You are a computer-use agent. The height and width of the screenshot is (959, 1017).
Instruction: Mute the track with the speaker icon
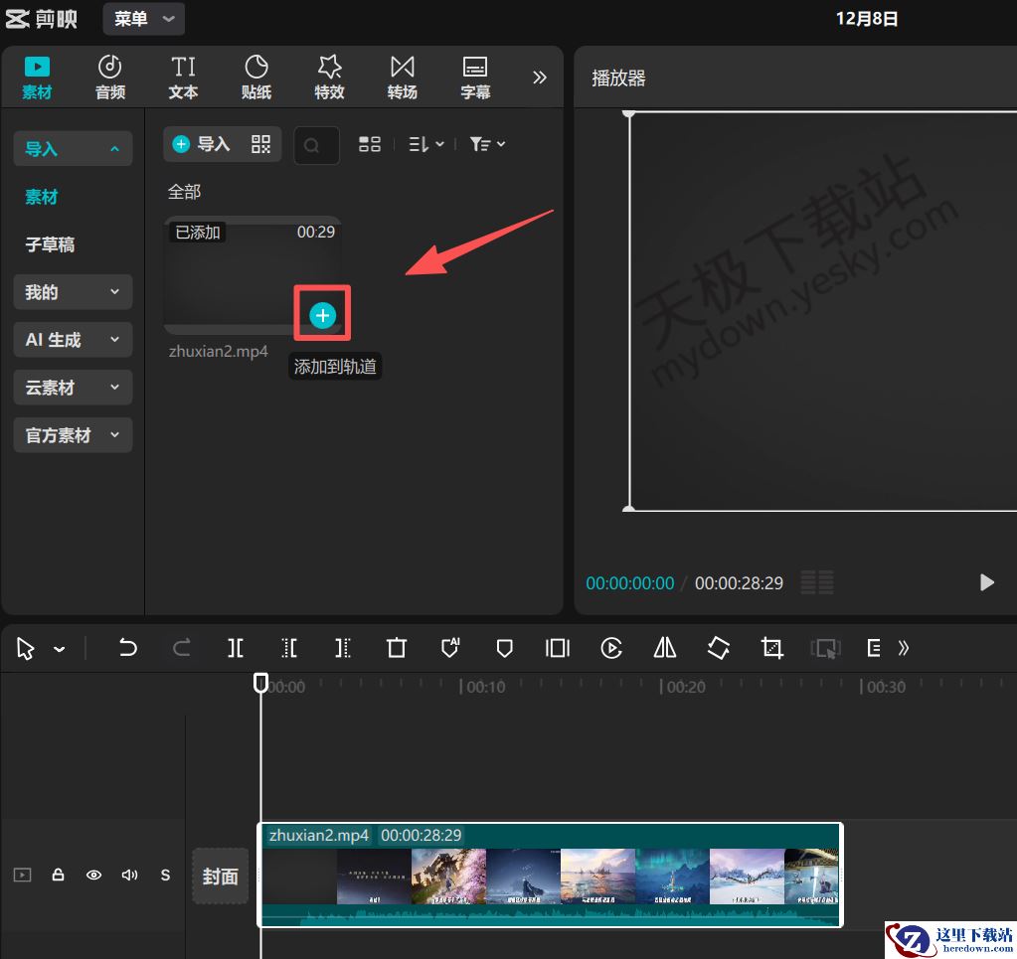(129, 875)
